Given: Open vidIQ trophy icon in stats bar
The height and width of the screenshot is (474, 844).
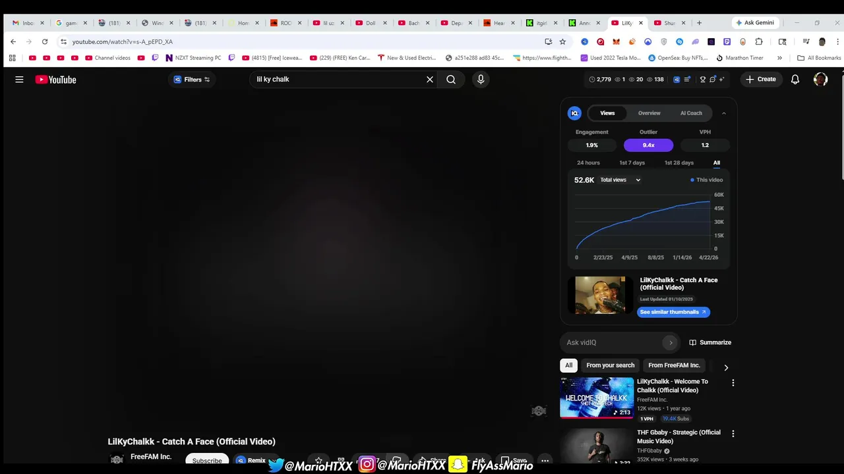Looking at the screenshot, I should point(703,80).
